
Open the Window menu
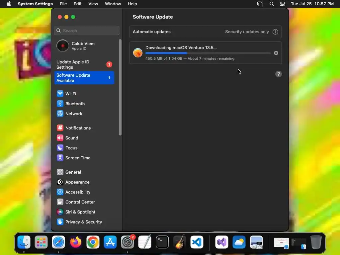pos(113,4)
